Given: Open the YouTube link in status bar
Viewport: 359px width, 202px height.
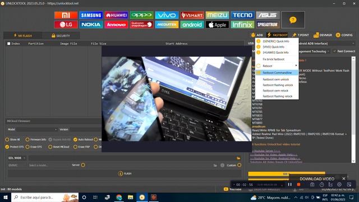Looking at the screenshot, I should [233, 189].
